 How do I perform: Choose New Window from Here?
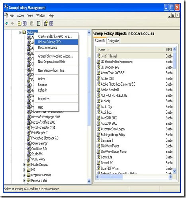click(56, 70)
